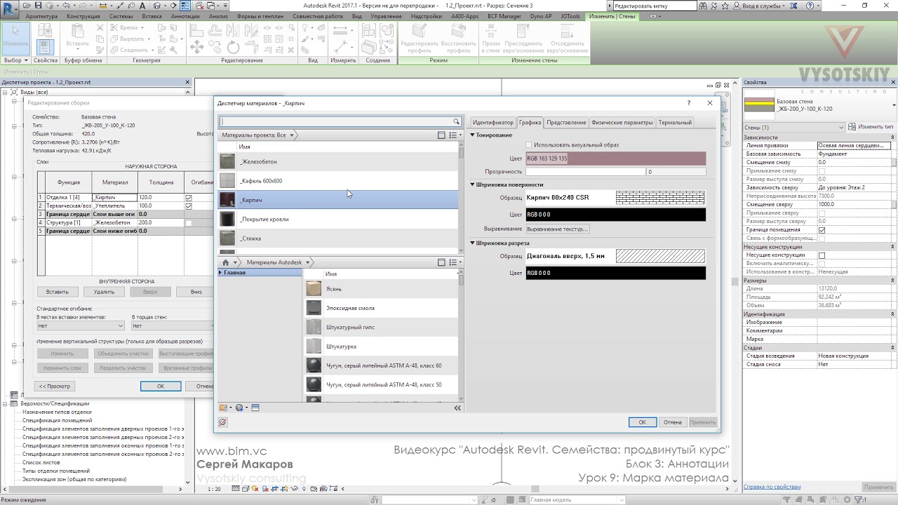Click the Изменить arrow tool in ribbon
Viewport: 898px width, 505px height.
[x=15, y=36]
